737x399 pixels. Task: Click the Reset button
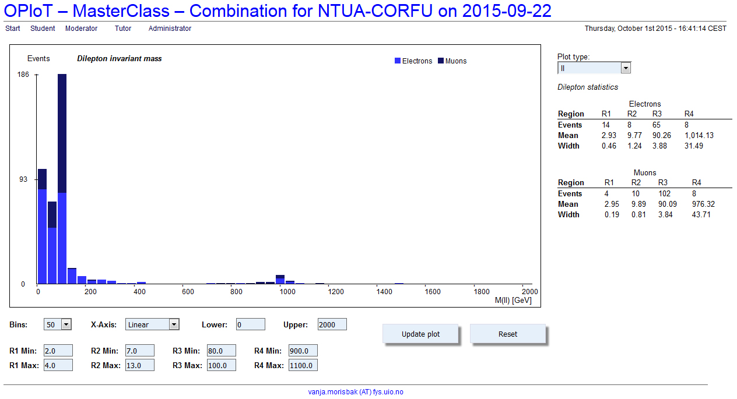(508, 334)
